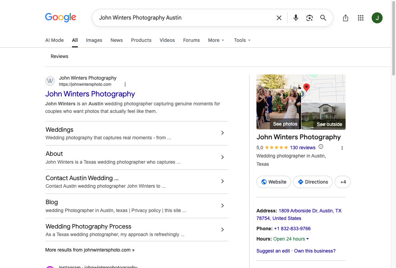Image resolution: width=396 pixels, height=268 pixels.
Task: Go to Google home via logo
Action: [x=61, y=18]
